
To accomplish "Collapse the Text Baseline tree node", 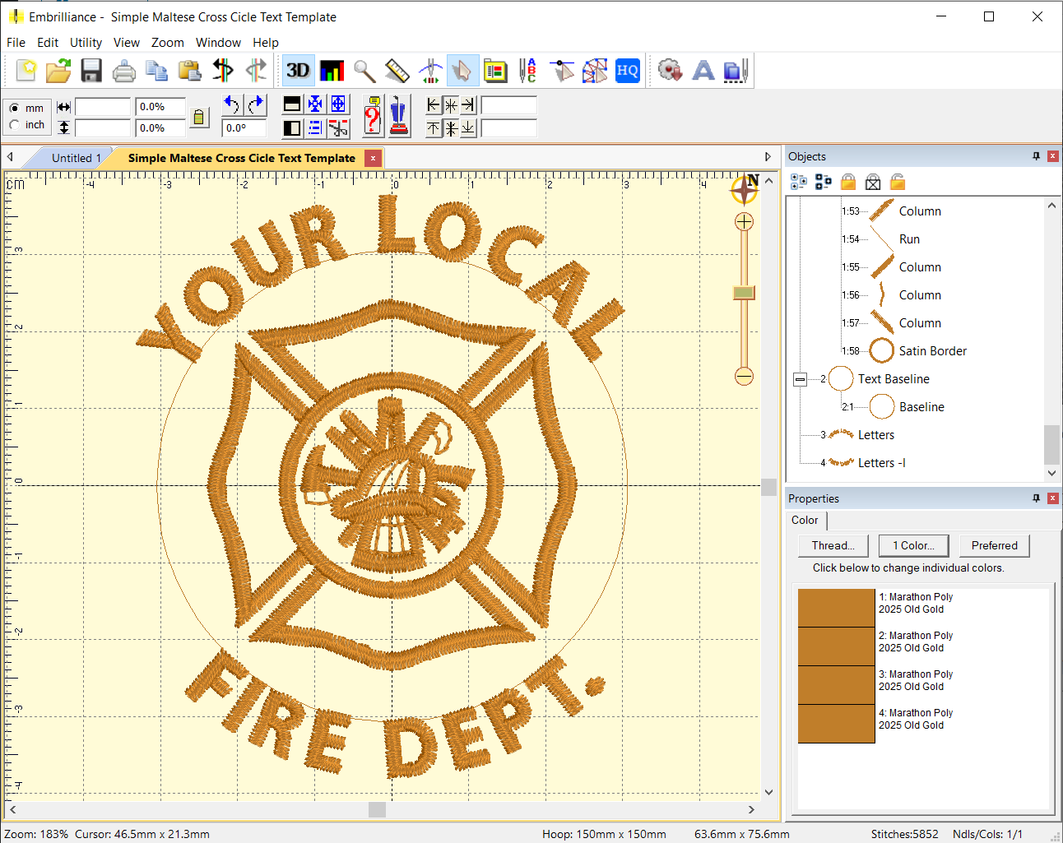I will click(x=800, y=379).
